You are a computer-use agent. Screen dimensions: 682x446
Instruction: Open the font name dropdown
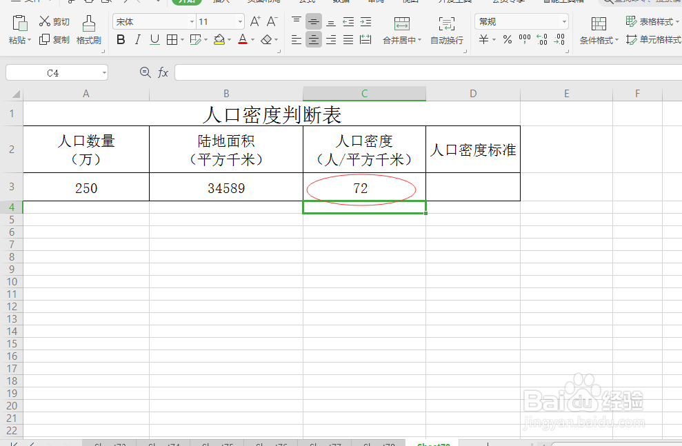coord(191,21)
